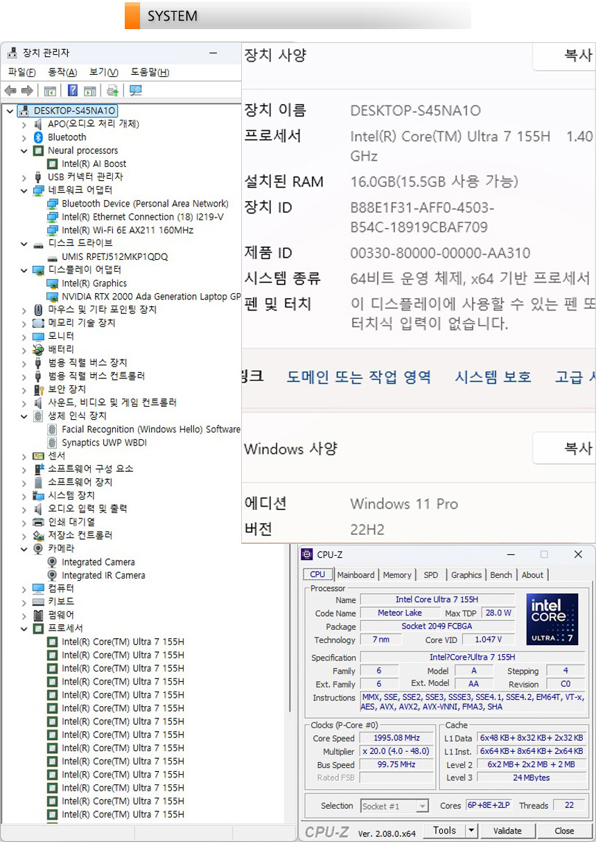The height and width of the screenshot is (844, 596).
Task: Click the 복사 button for 장치 사양
Action: [565, 55]
